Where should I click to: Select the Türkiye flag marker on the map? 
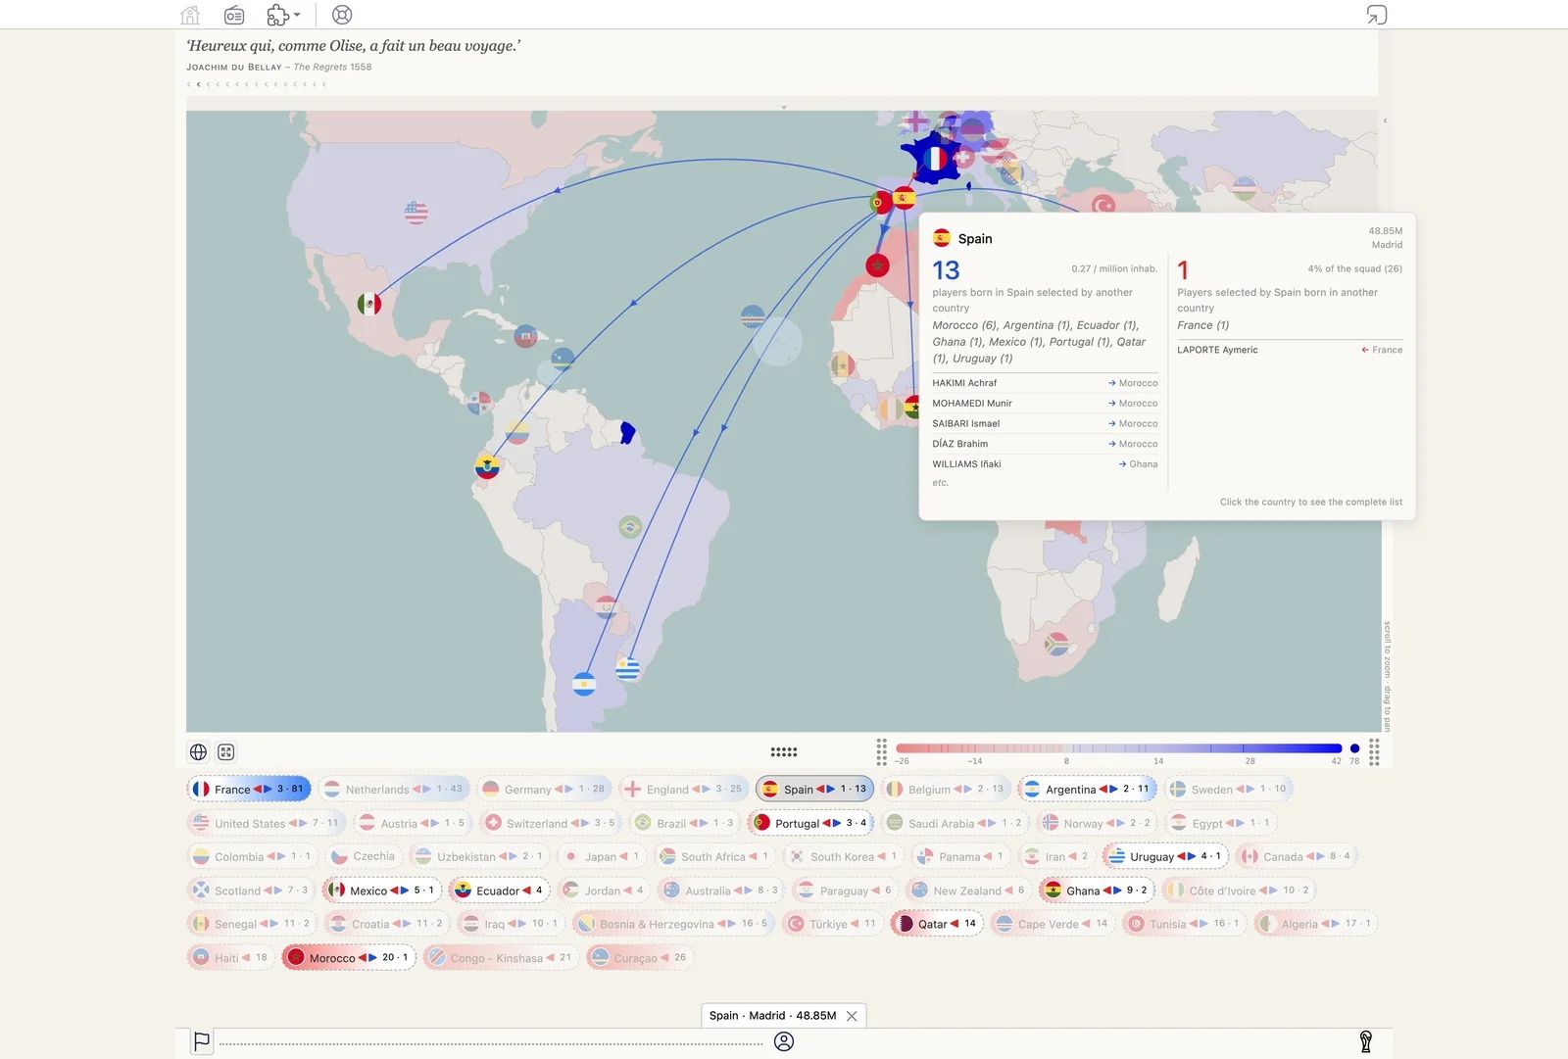[1103, 204]
